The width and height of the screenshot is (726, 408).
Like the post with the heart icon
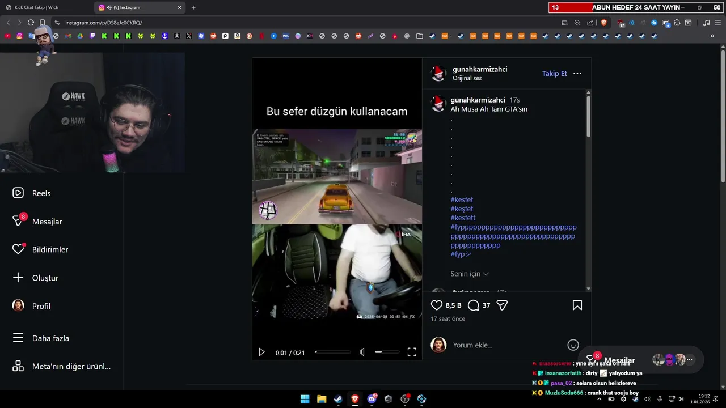[436, 305]
